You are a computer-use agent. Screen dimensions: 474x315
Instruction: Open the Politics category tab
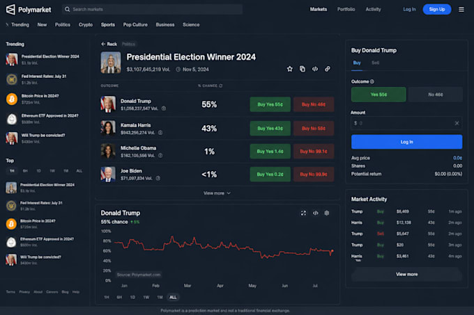click(x=63, y=25)
